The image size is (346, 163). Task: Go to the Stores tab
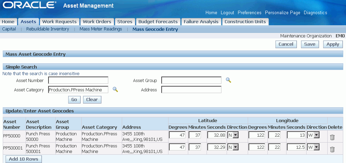(x=125, y=21)
